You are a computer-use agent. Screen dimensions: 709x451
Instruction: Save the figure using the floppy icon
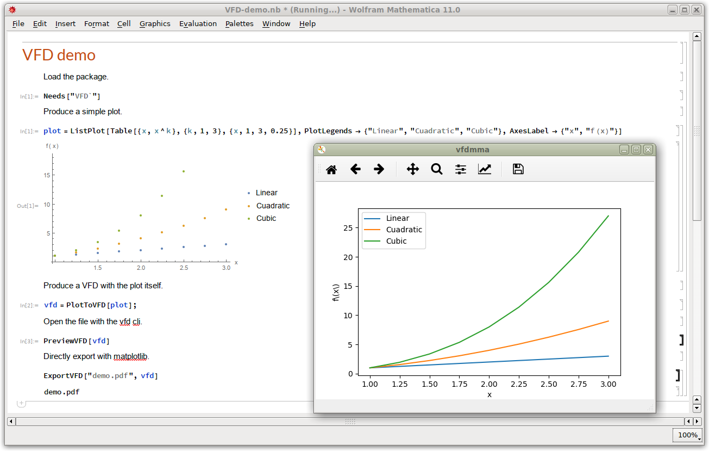(x=518, y=170)
